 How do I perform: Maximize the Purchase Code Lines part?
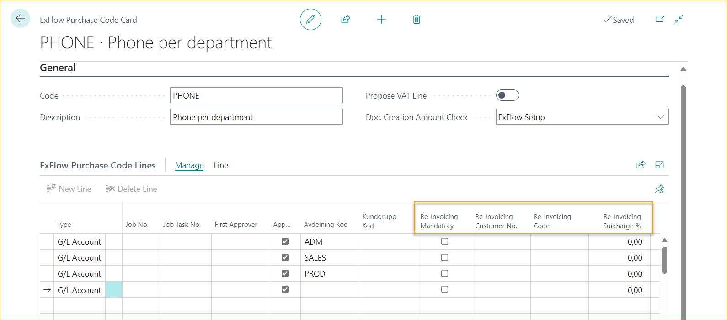click(659, 165)
